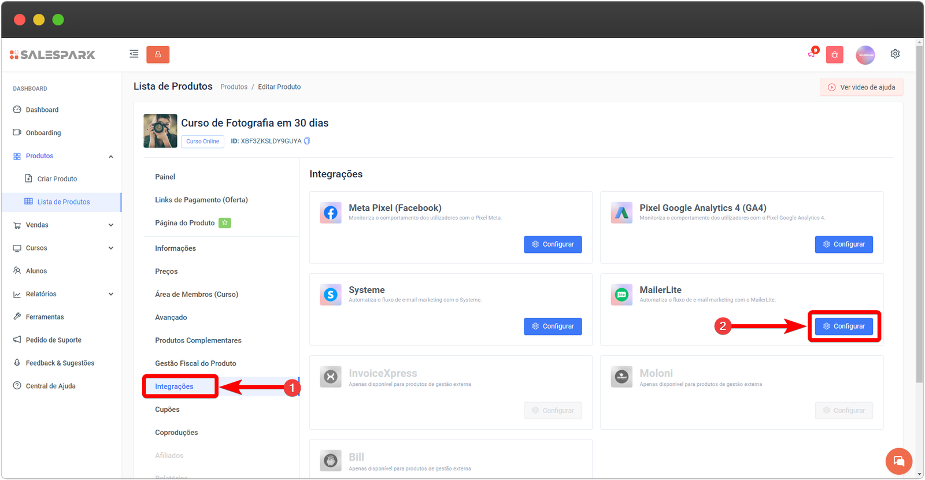Expand the Vendas sidebar menu
The height and width of the screenshot is (480, 925).
pyautogui.click(x=110, y=225)
